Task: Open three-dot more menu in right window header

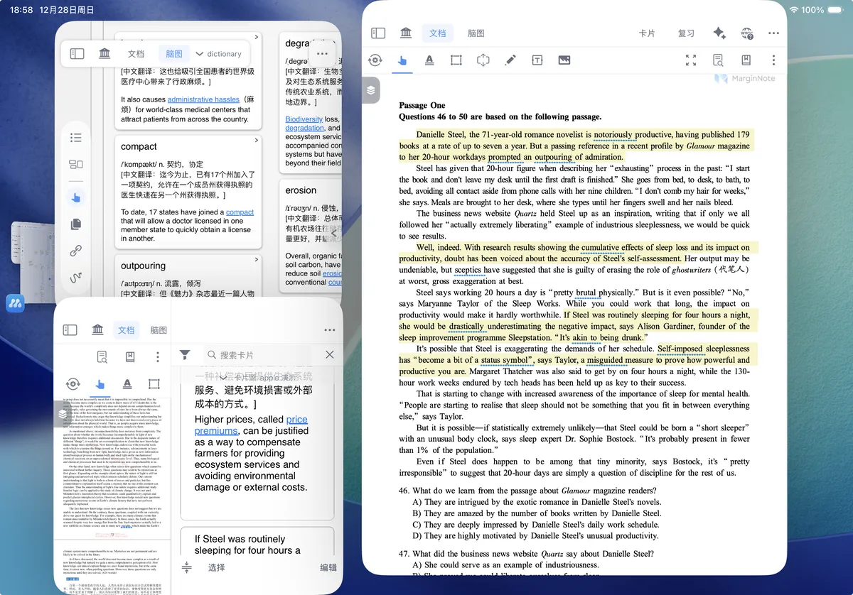Action: coord(774,33)
